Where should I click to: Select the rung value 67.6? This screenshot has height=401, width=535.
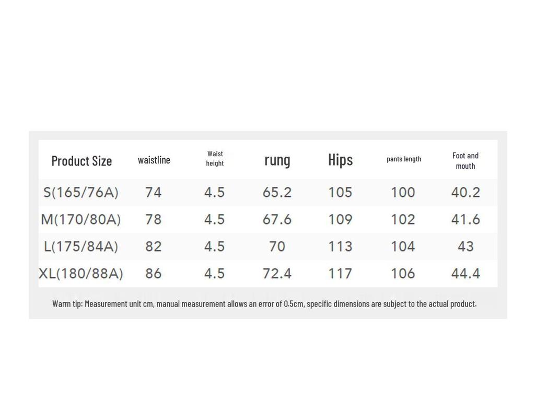[x=277, y=219]
